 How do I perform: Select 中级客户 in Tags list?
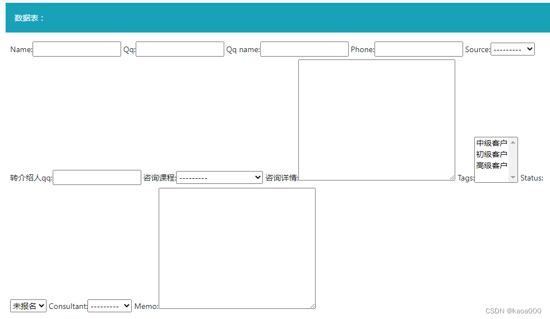492,143
